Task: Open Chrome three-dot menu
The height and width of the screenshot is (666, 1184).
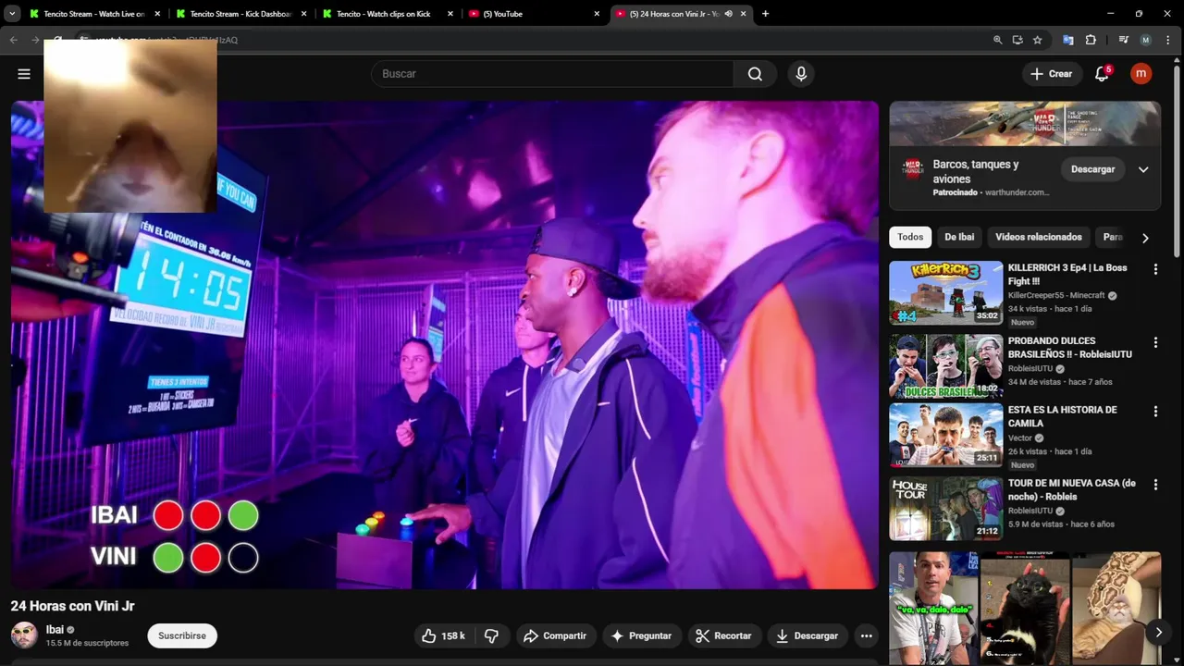Action: [x=1168, y=40]
